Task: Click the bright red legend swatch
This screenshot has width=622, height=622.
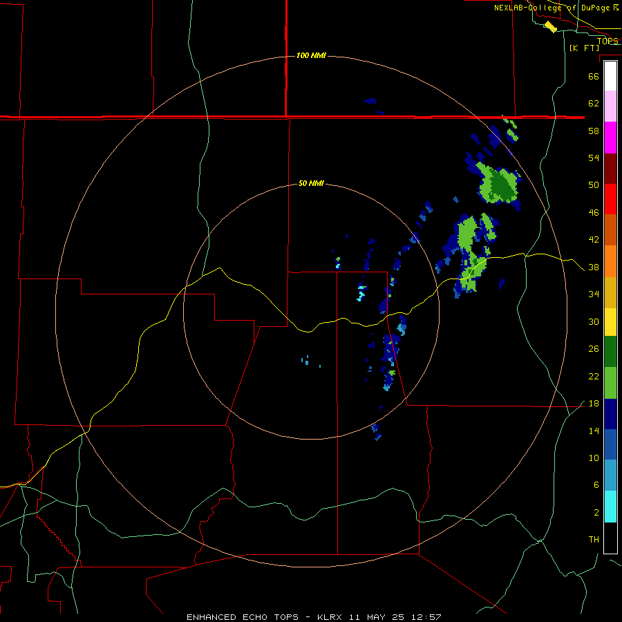Action: [x=610, y=199]
